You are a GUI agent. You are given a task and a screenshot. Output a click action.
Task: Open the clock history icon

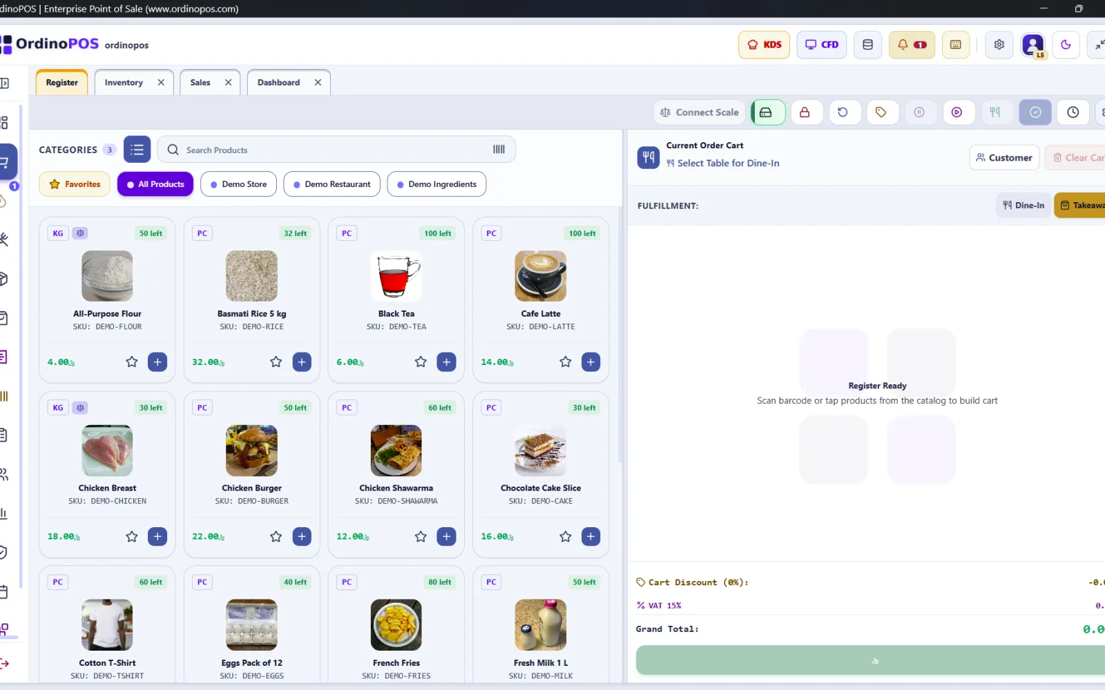pyautogui.click(x=1073, y=112)
